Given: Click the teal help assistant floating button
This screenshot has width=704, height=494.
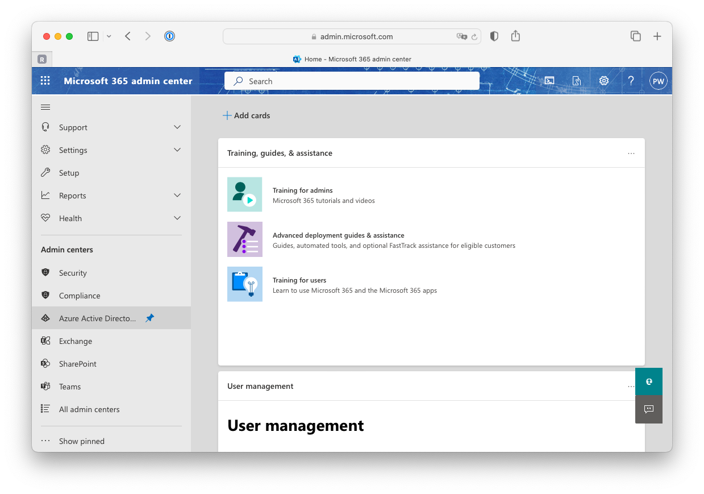Looking at the screenshot, I should 649,381.
